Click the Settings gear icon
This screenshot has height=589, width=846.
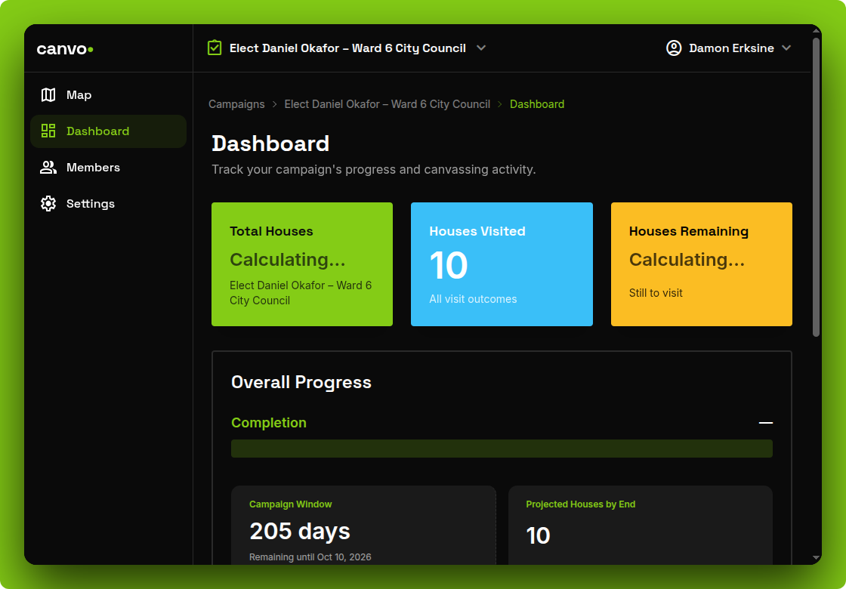click(x=48, y=203)
